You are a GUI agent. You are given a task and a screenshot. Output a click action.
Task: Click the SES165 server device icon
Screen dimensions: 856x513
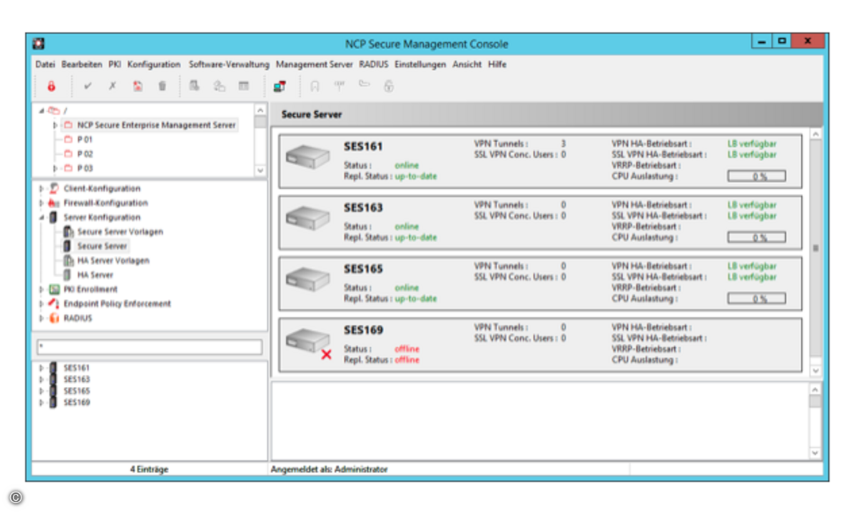(307, 279)
